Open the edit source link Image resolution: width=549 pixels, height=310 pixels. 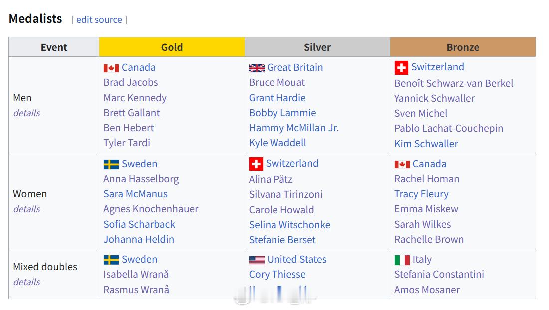coord(99,20)
